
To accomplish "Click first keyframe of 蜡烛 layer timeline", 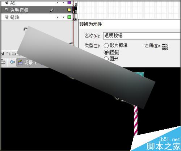I will tap(73, 17).
